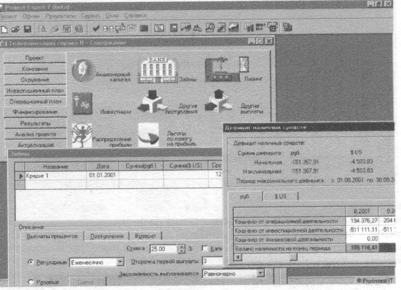The image size is (401, 290).
Task: Click the Open project folder icon
Action: (16, 29)
